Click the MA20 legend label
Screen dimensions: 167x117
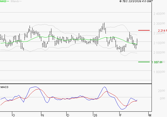point(3,2)
